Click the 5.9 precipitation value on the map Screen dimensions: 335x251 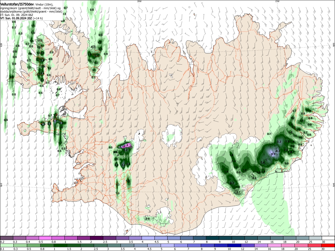point(273,154)
